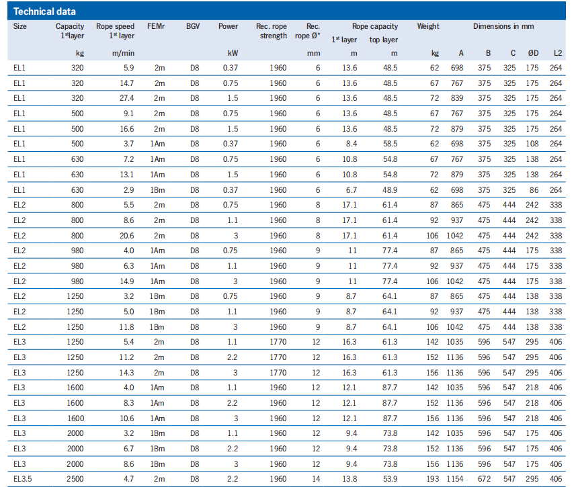Click the 27.4 rope speed value
This screenshot has width=576, height=487.
tap(126, 98)
